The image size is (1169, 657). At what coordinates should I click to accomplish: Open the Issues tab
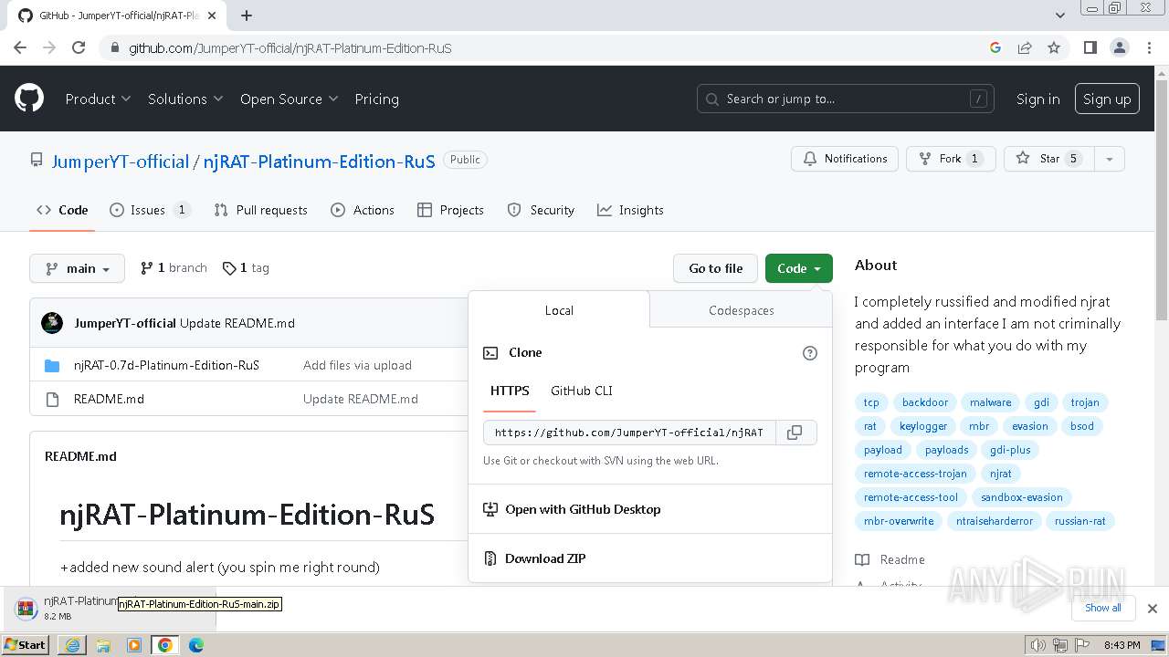[149, 210]
